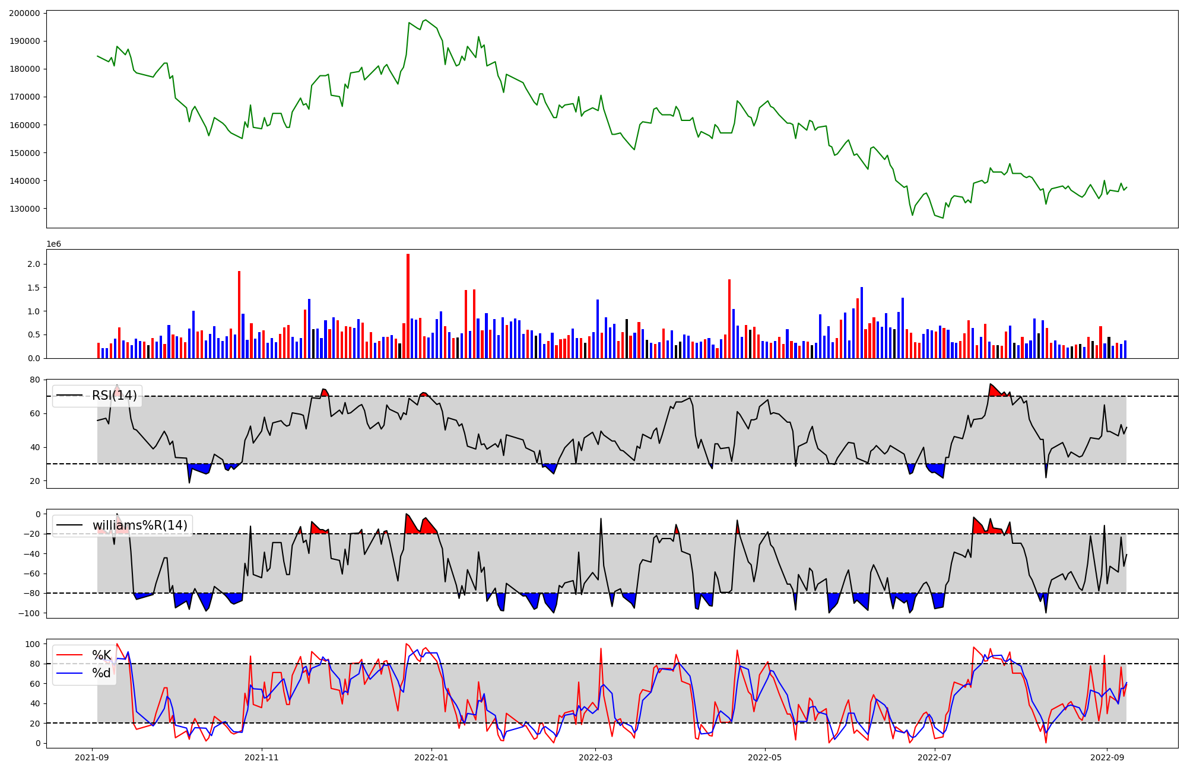
Task: Click the 2022-05 x-axis date label
Action: click(x=764, y=757)
